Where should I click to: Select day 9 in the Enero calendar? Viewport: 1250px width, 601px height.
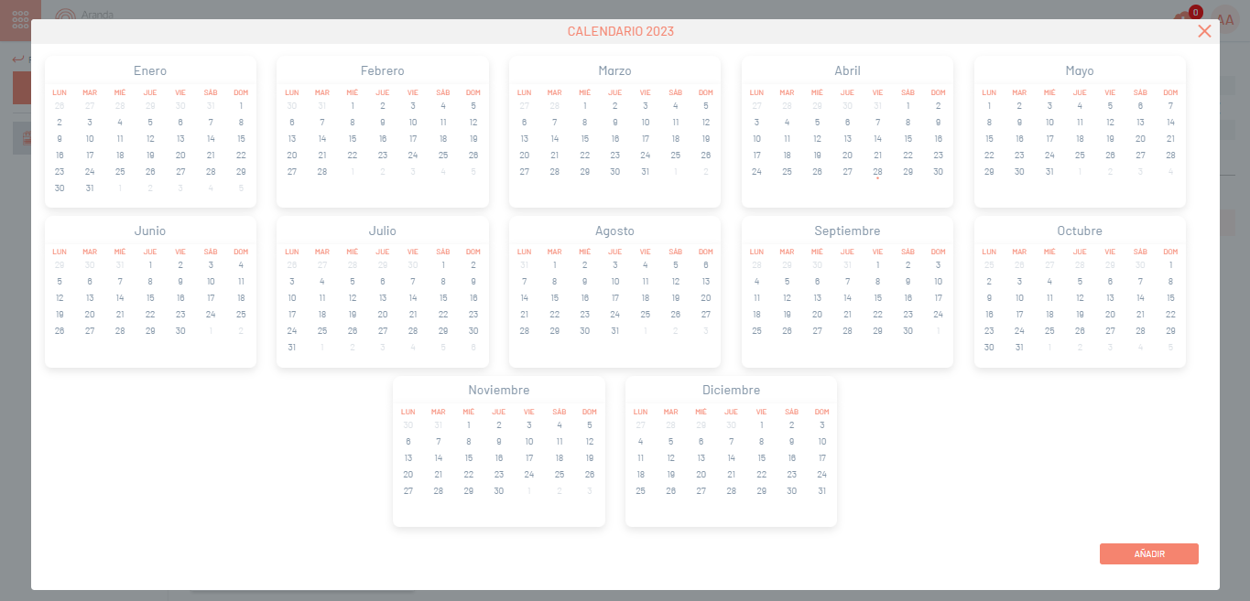point(60,139)
